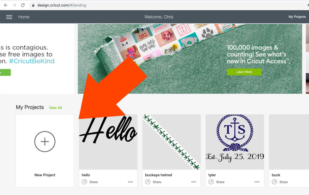The height and width of the screenshot is (195, 309).
Task: Open My Projects in the top bar
Action: 297,17
